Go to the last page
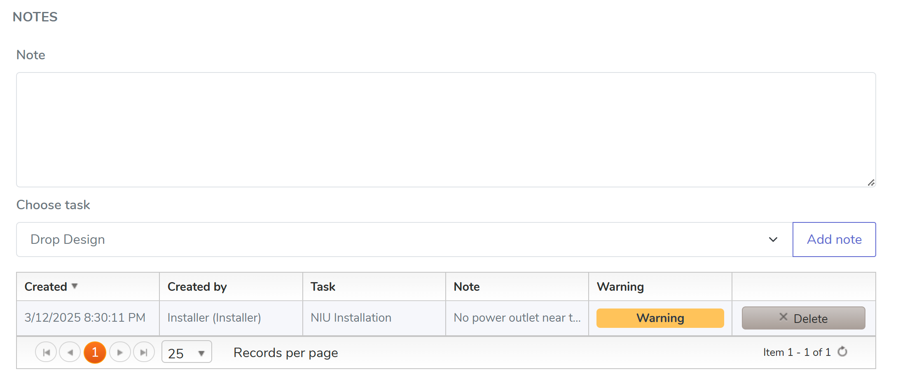 click(144, 353)
